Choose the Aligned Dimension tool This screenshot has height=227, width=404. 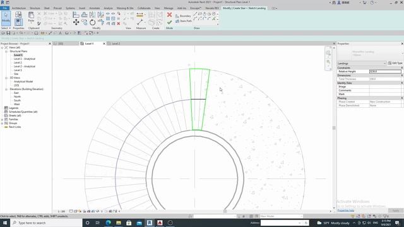pyautogui.click(x=140, y=15)
